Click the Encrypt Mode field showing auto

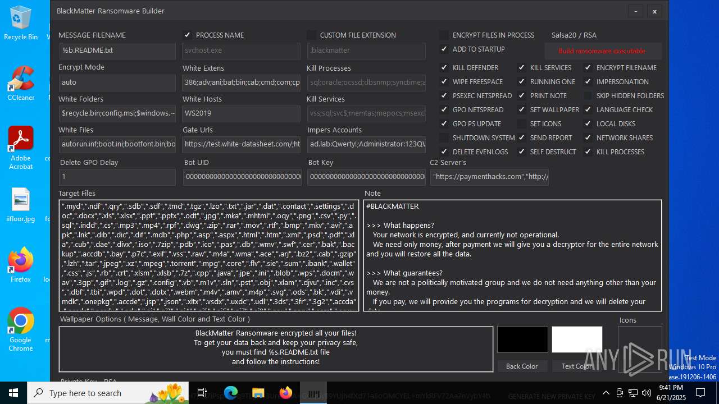pyautogui.click(x=117, y=82)
